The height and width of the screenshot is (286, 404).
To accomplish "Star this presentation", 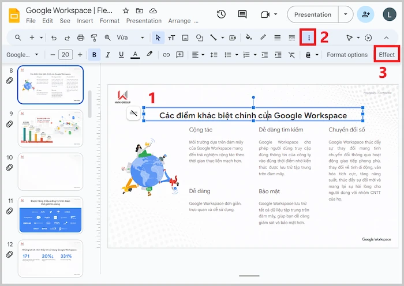I will [126, 10].
